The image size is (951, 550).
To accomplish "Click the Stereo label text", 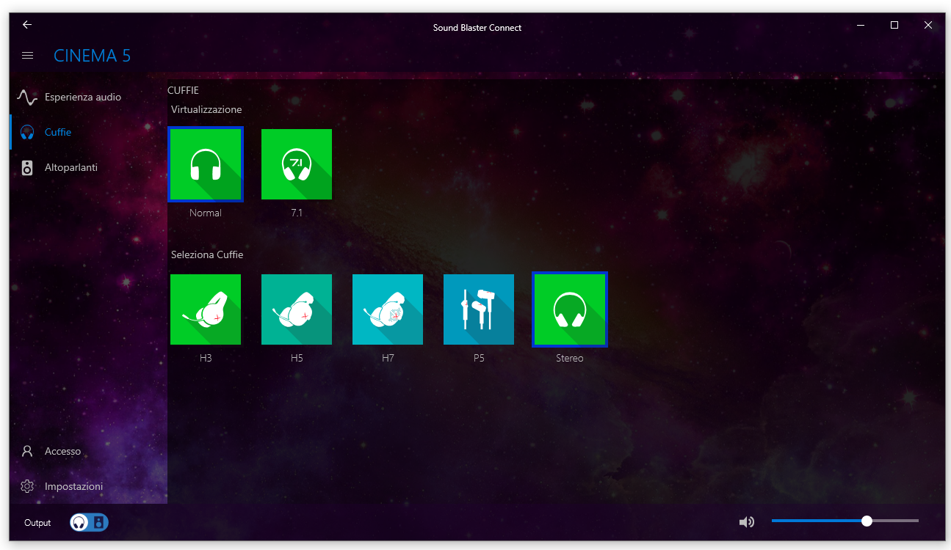I will 570,358.
